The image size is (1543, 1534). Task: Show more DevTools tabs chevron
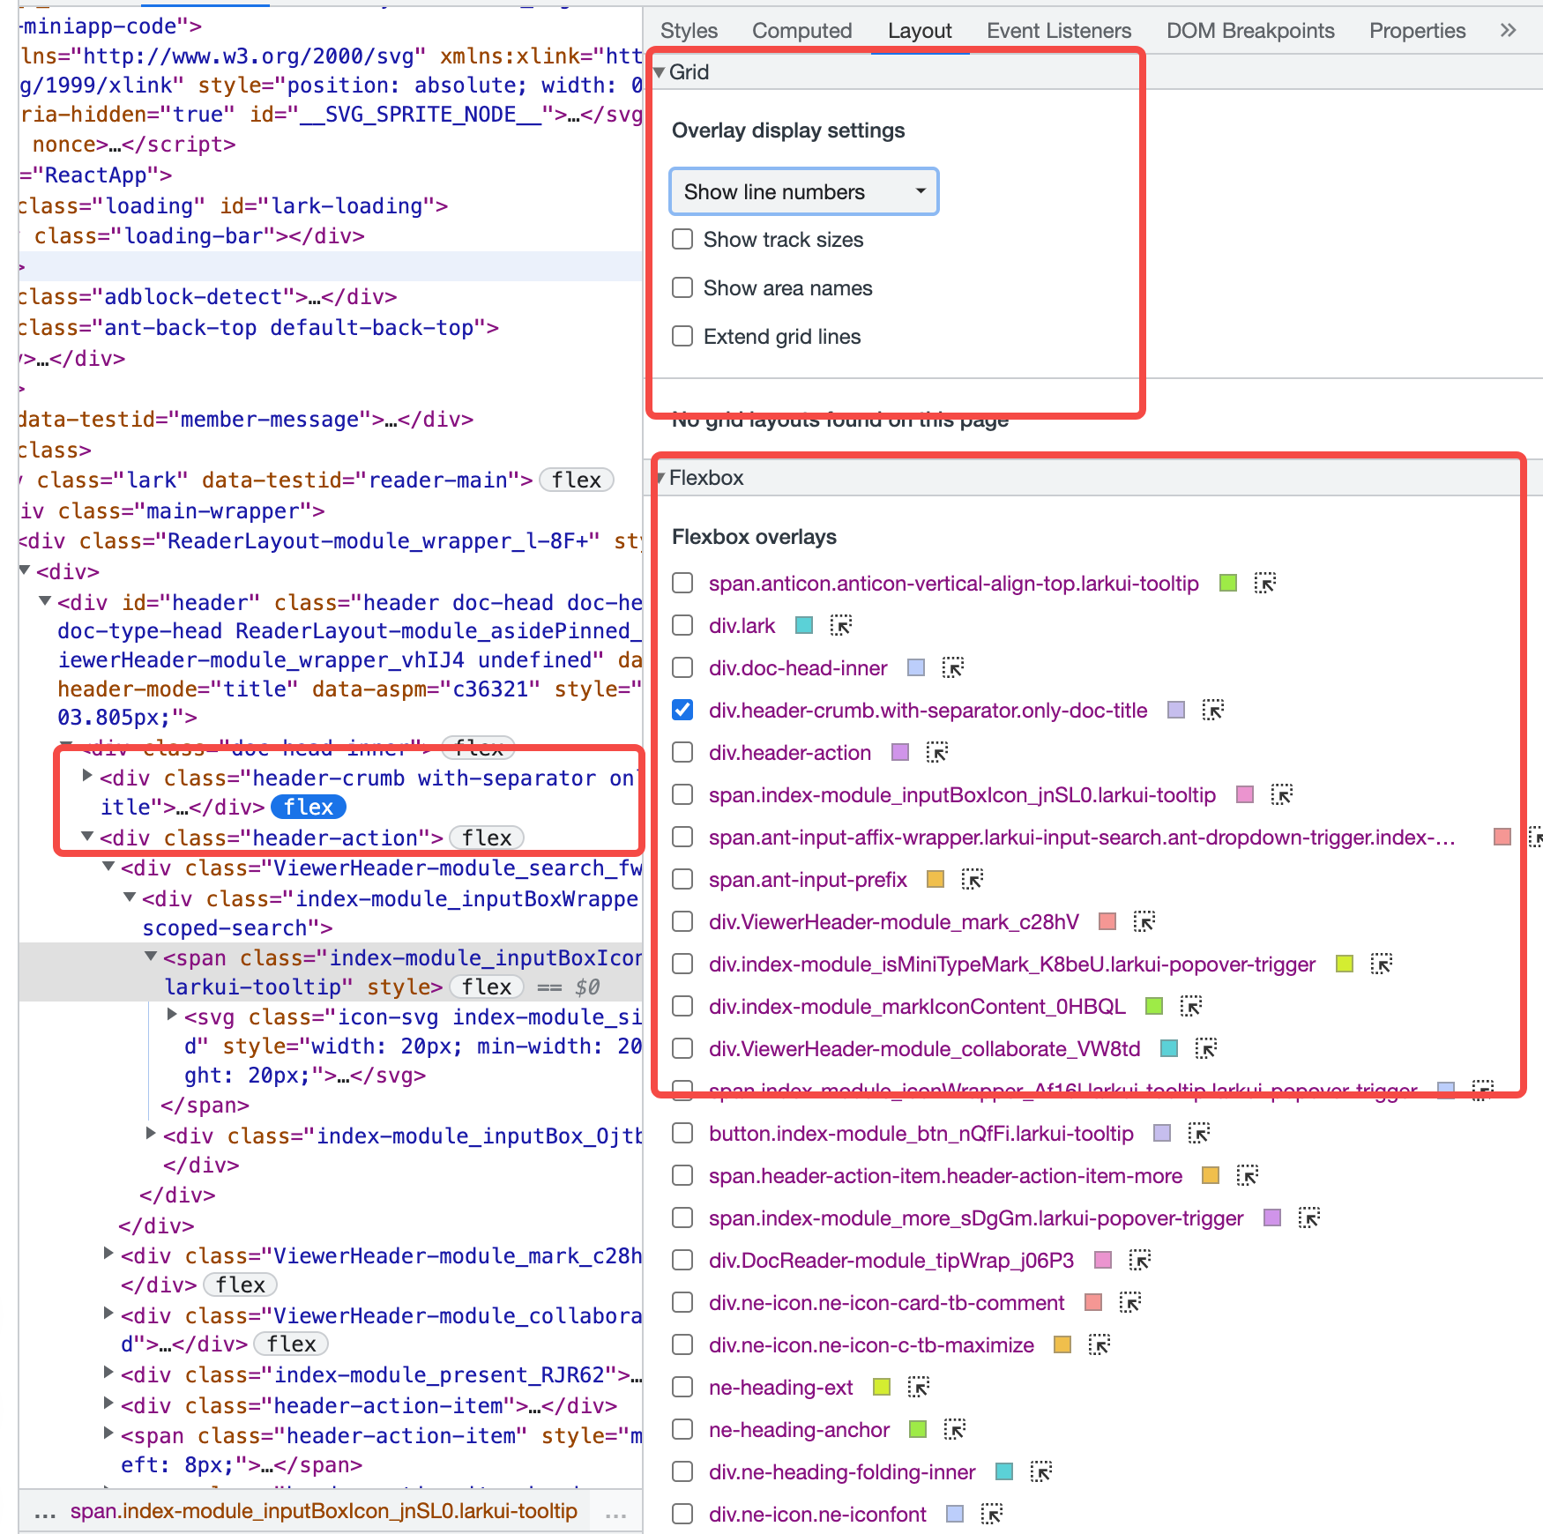(x=1509, y=31)
